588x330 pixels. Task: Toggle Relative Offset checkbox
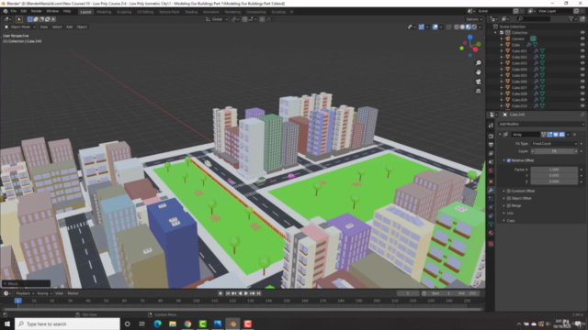click(508, 160)
